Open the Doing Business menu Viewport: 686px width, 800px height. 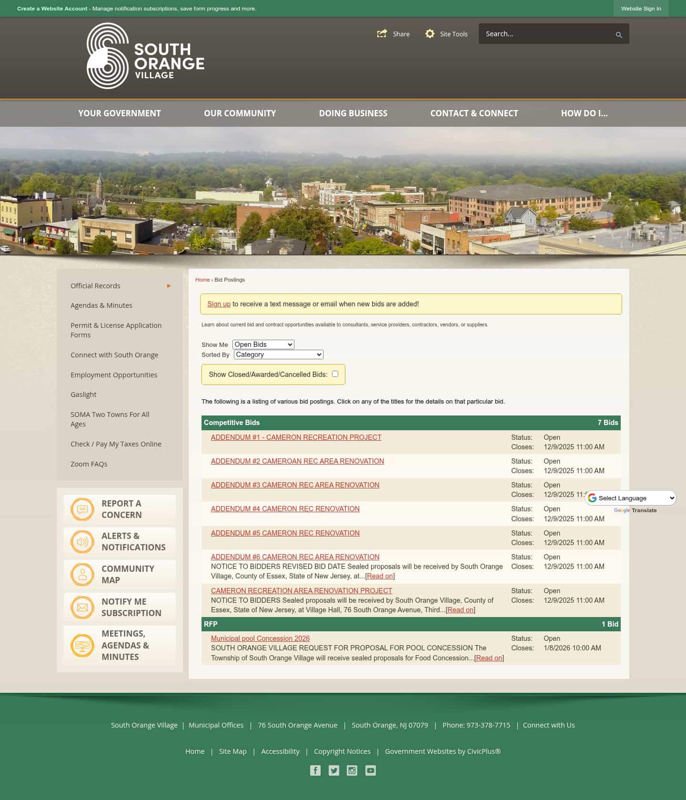pos(353,113)
